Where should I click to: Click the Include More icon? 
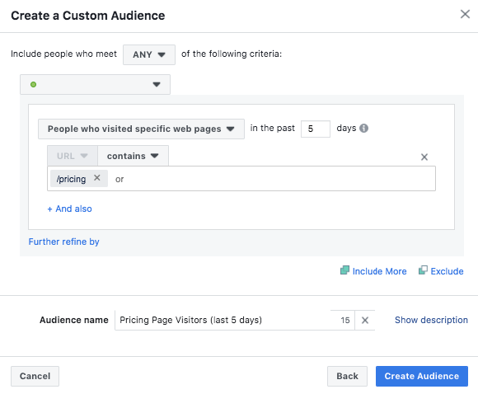pyautogui.click(x=344, y=270)
